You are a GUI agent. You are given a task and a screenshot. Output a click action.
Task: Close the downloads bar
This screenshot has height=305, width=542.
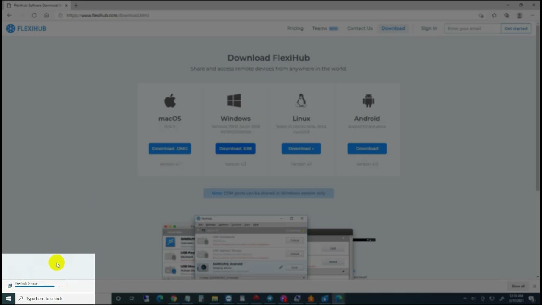point(534,286)
